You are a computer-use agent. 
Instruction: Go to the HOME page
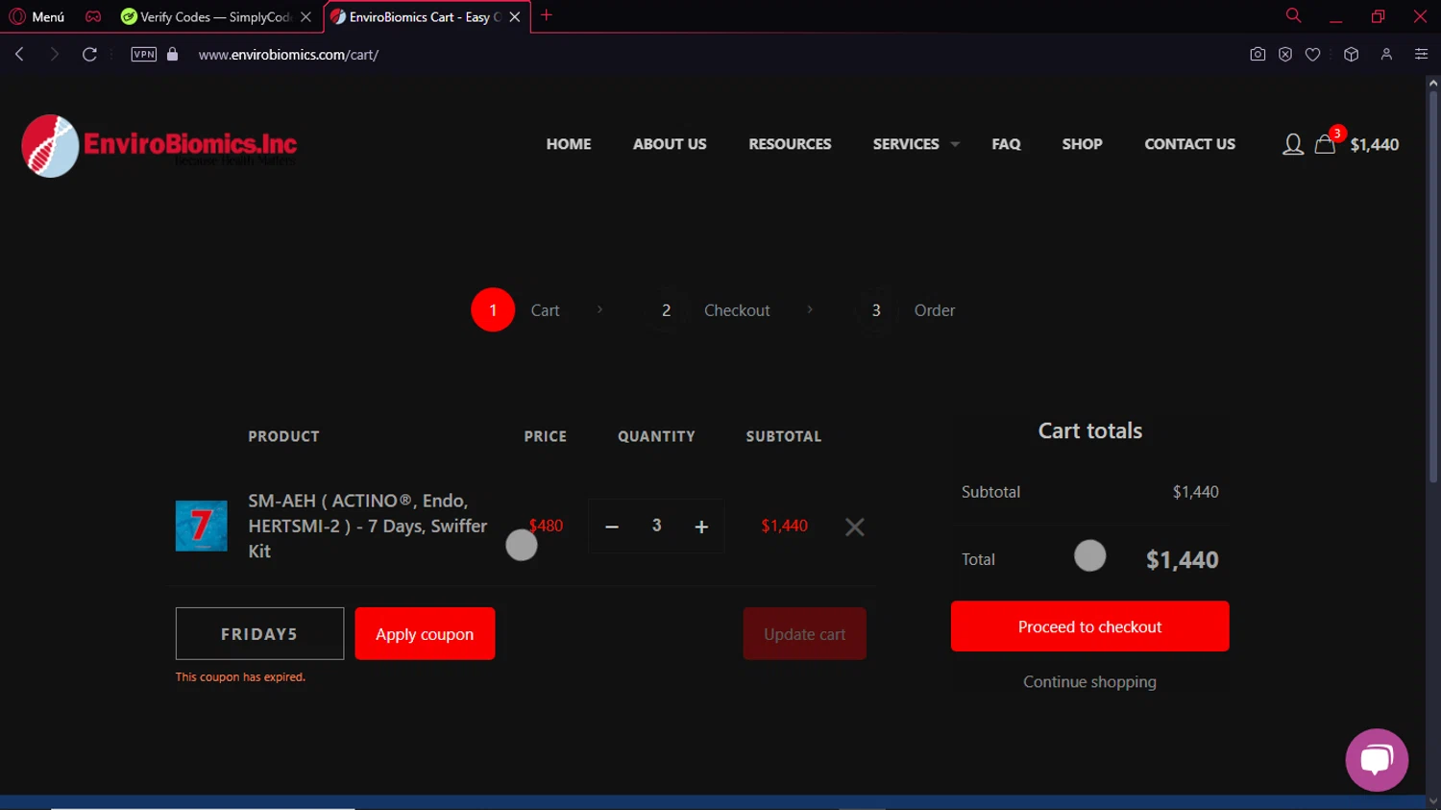pos(569,144)
